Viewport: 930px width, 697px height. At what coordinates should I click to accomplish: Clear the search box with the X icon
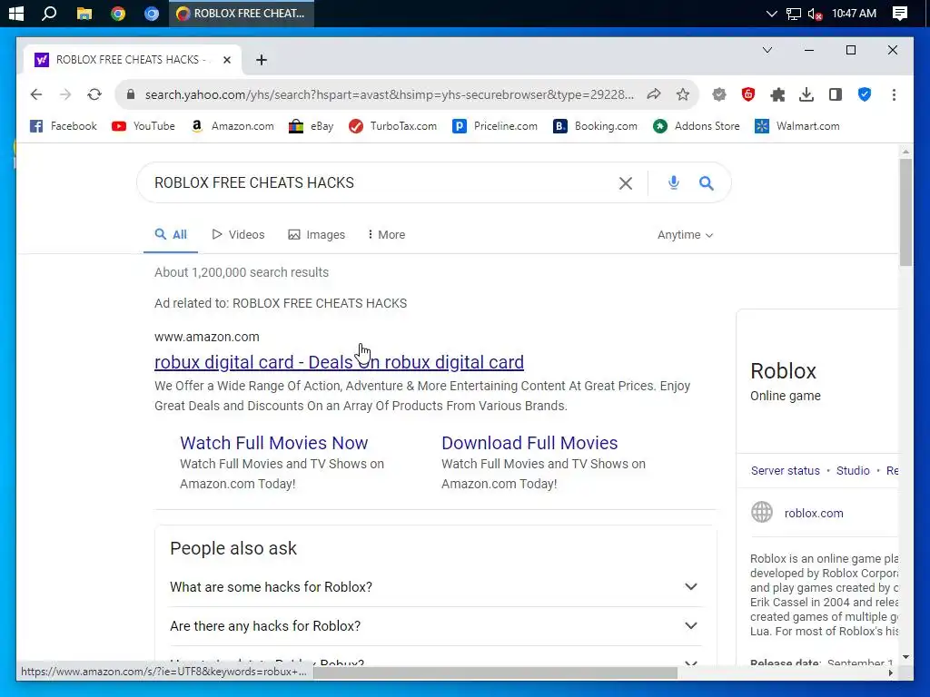point(625,183)
